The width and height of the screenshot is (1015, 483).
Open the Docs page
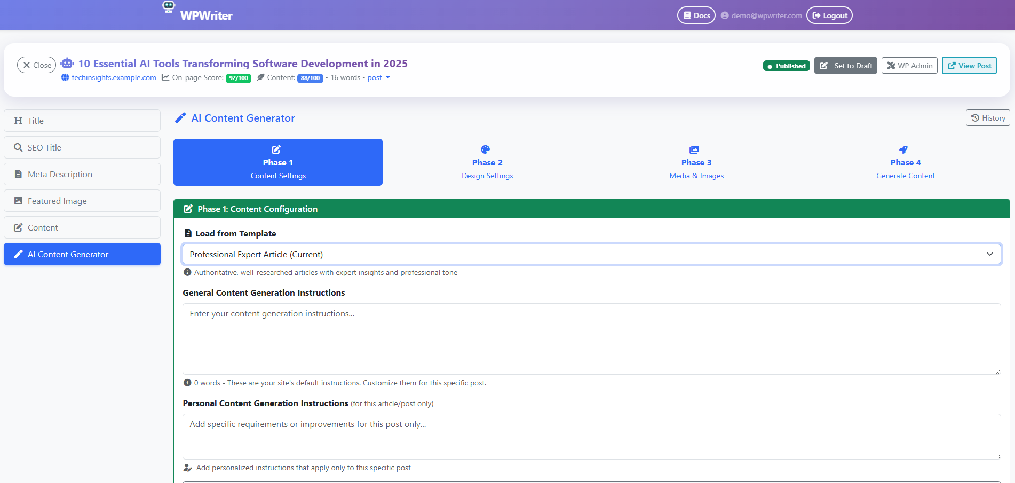696,15
